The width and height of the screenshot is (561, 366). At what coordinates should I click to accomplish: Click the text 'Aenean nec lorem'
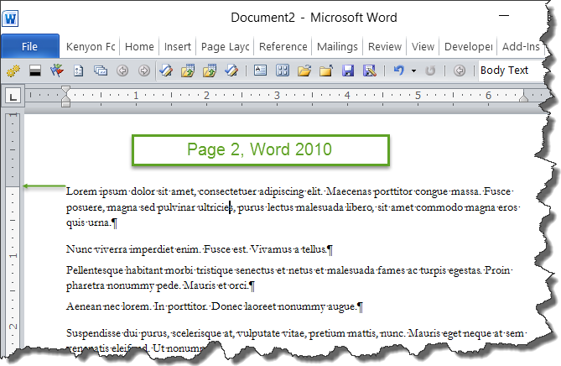(108, 306)
